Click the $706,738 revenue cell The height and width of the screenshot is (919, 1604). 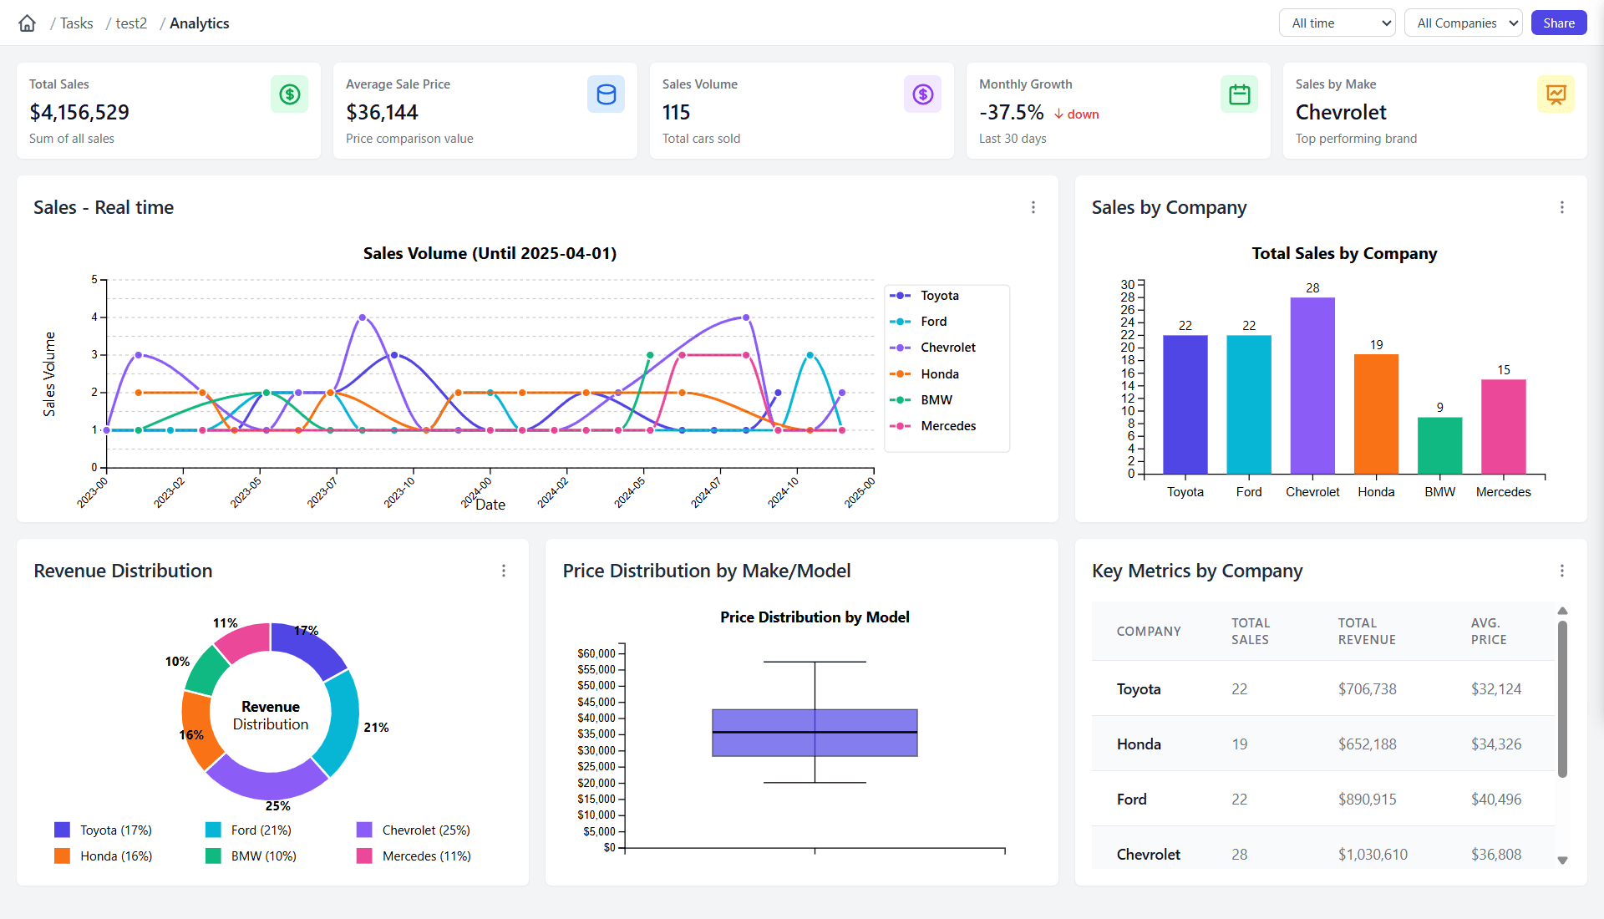[1367, 689]
